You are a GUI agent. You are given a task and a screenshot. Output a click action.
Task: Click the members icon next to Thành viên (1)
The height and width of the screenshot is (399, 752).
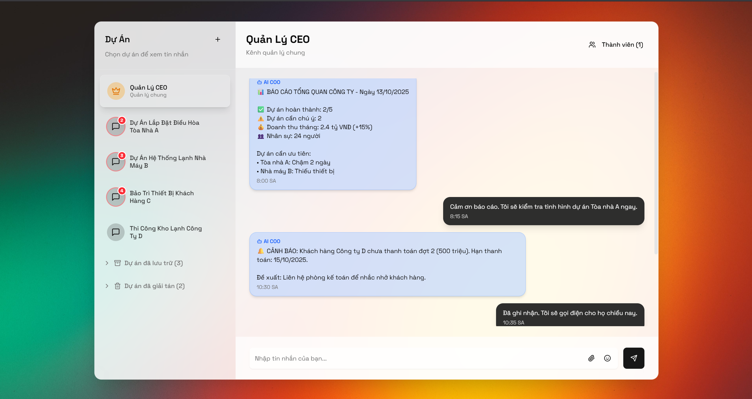(x=592, y=44)
